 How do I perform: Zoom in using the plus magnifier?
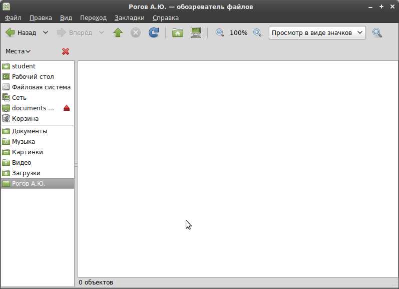pyautogui.click(x=257, y=33)
